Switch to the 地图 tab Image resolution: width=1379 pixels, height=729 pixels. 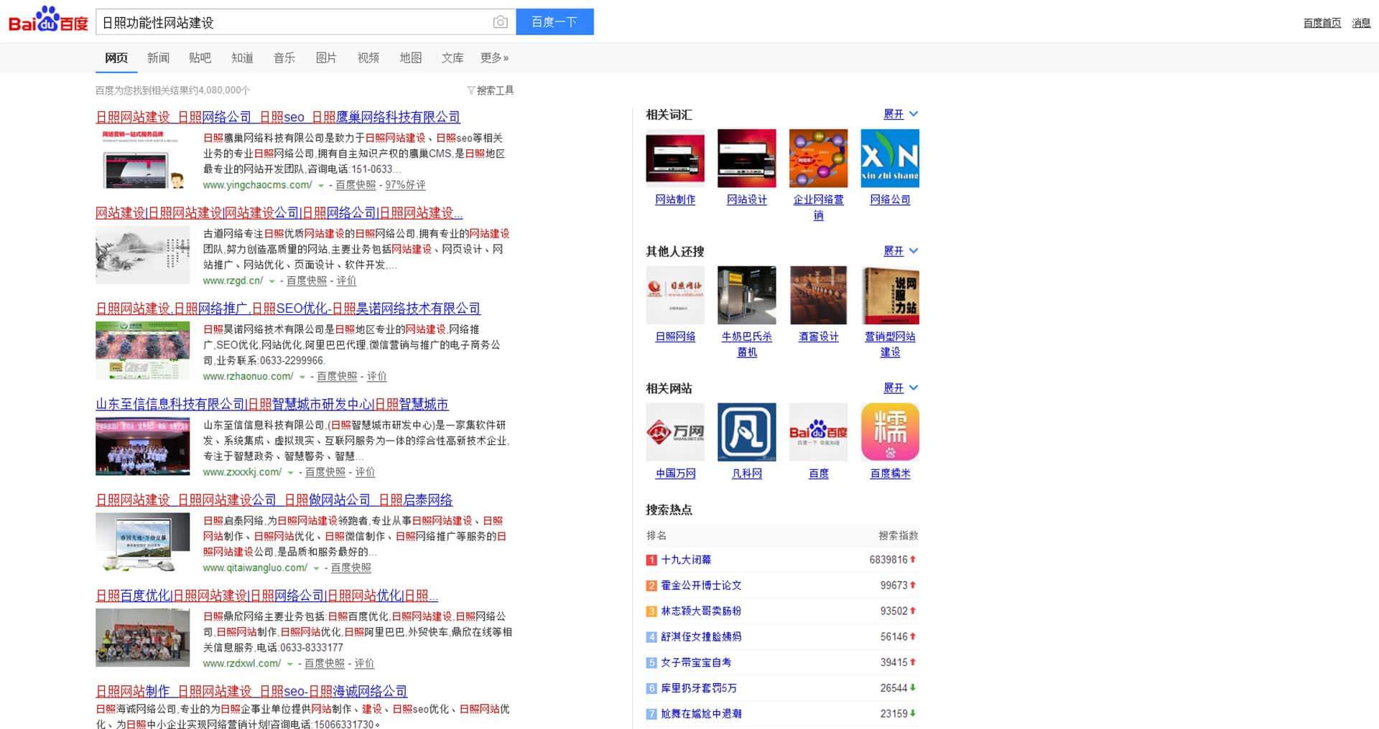(411, 57)
